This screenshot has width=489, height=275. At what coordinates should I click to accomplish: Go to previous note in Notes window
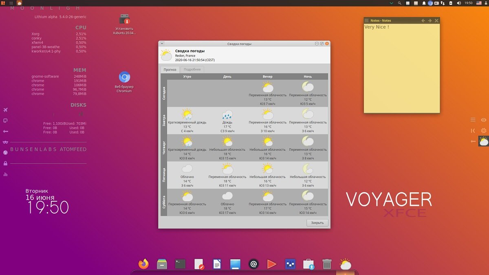[x=423, y=20]
